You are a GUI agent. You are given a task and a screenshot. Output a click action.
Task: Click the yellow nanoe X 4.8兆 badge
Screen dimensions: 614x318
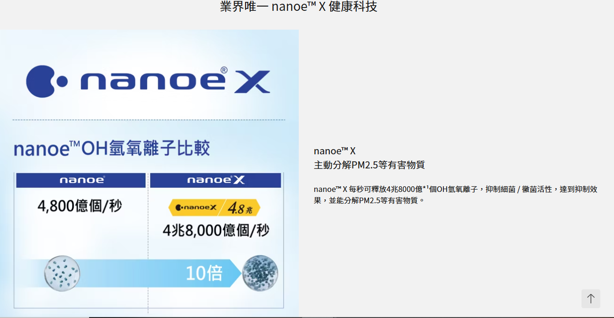point(214,207)
